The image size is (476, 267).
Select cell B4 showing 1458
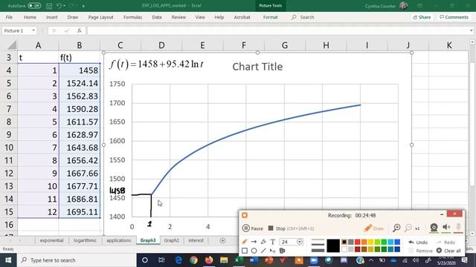[x=80, y=70]
